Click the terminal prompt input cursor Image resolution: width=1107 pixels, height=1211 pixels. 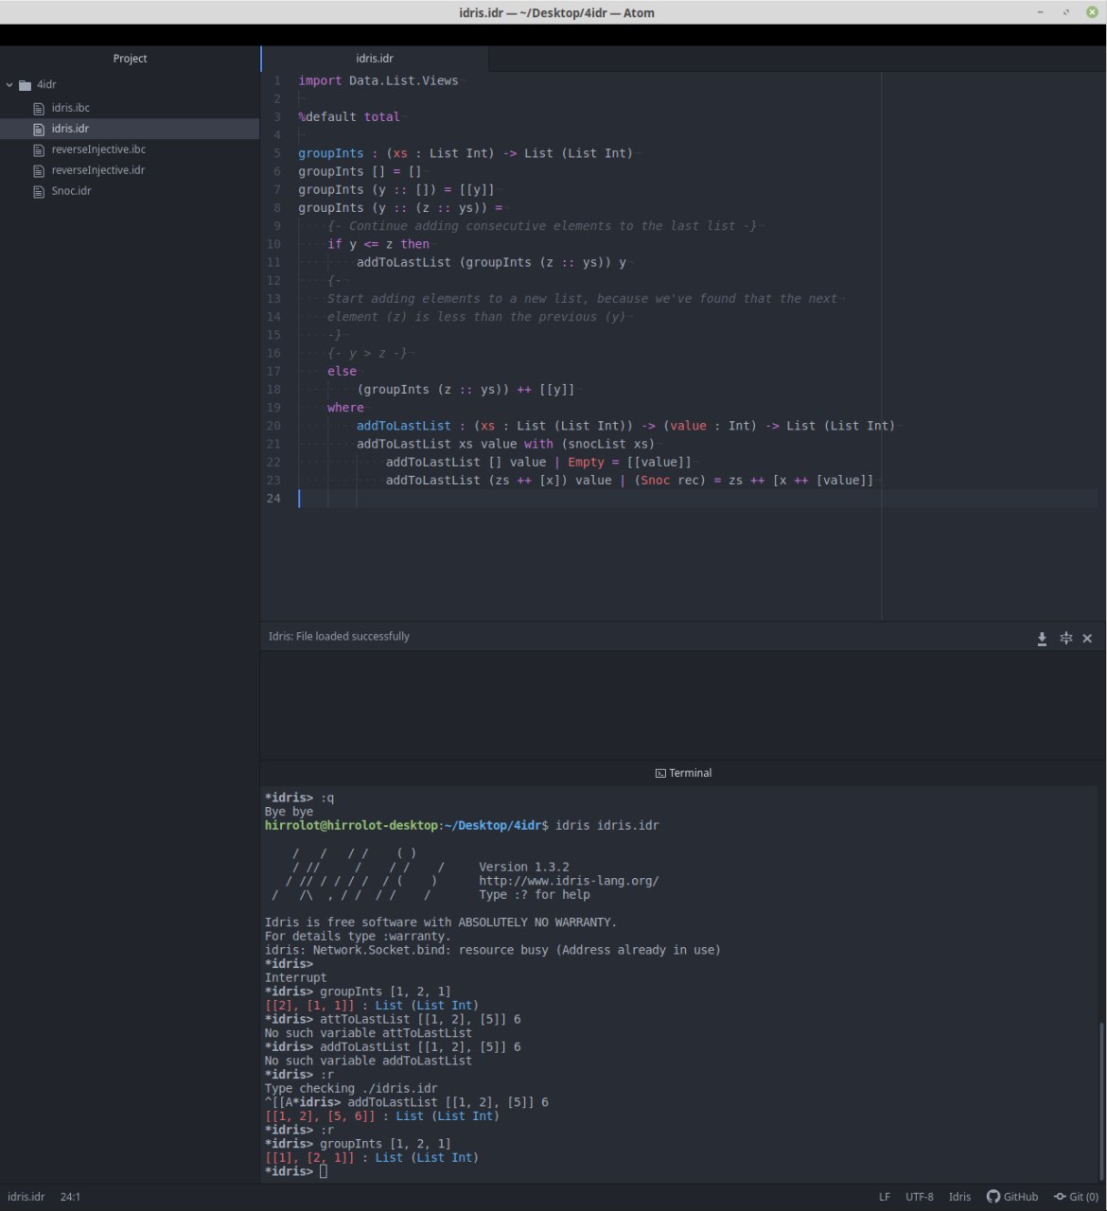tap(324, 1171)
